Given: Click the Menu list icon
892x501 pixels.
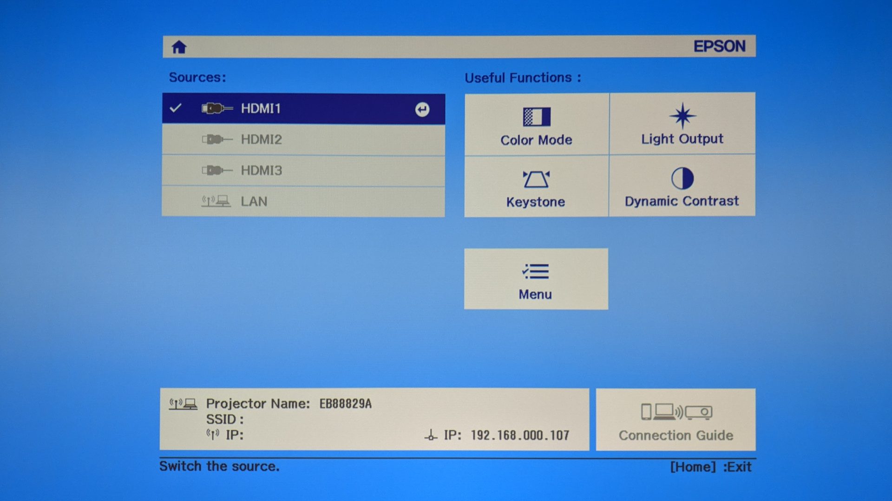Looking at the screenshot, I should pyautogui.click(x=536, y=271).
